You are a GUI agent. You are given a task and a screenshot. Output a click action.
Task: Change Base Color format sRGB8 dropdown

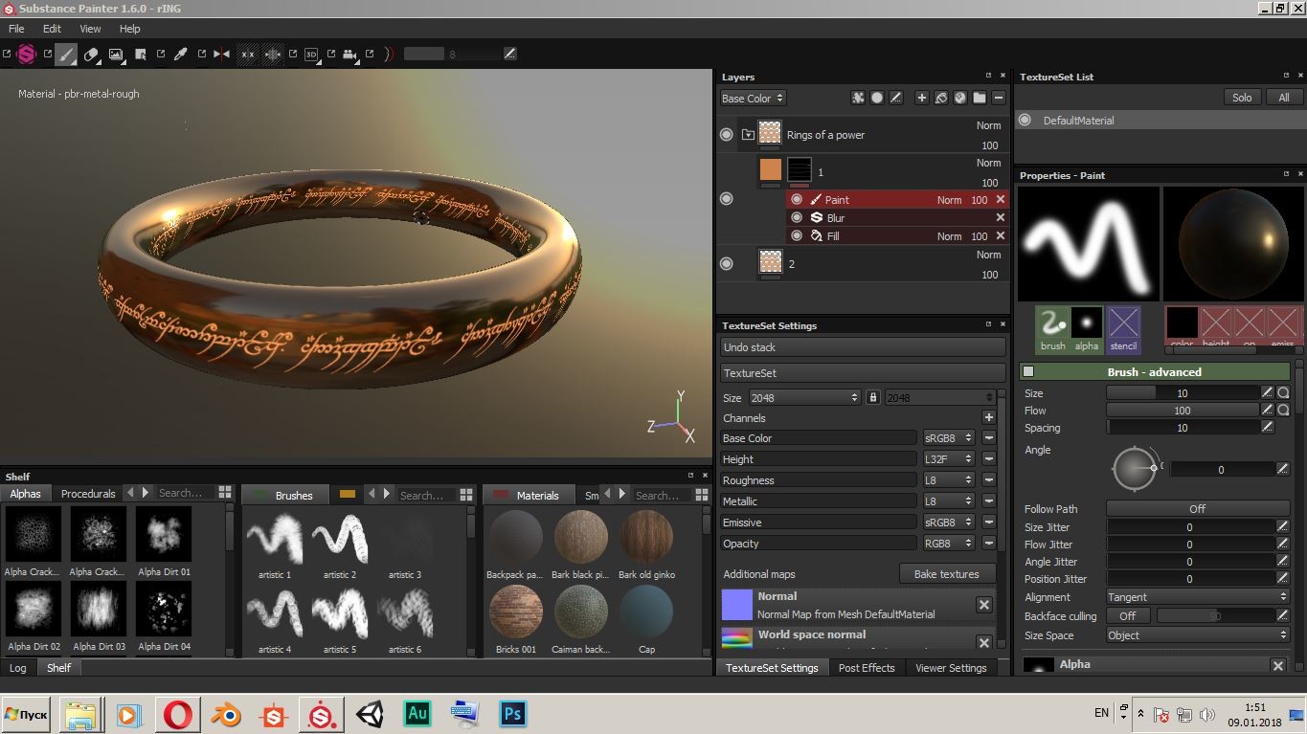948,438
